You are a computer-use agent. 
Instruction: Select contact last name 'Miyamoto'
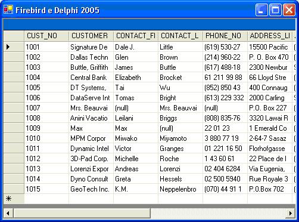point(180,138)
